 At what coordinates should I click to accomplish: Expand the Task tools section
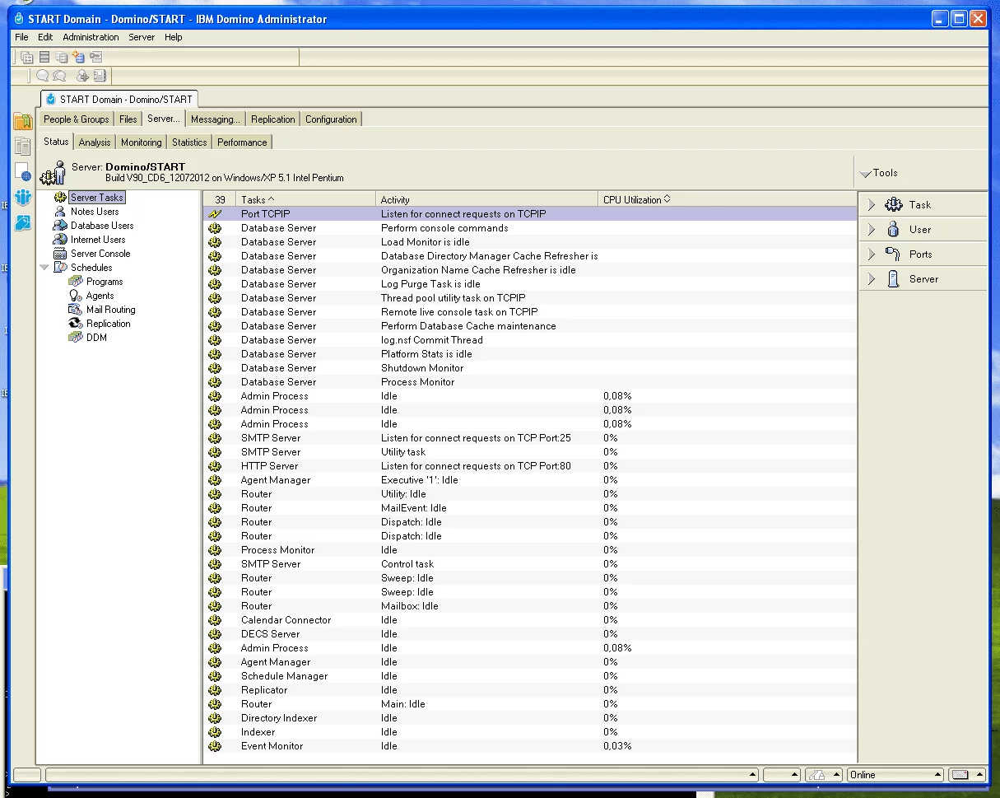pos(872,205)
